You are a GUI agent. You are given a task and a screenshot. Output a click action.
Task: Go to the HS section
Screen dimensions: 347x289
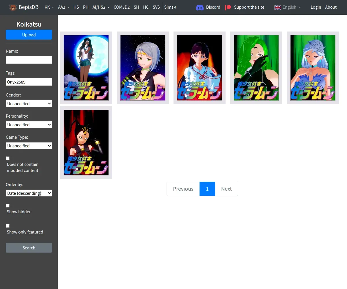[x=76, y=7]
